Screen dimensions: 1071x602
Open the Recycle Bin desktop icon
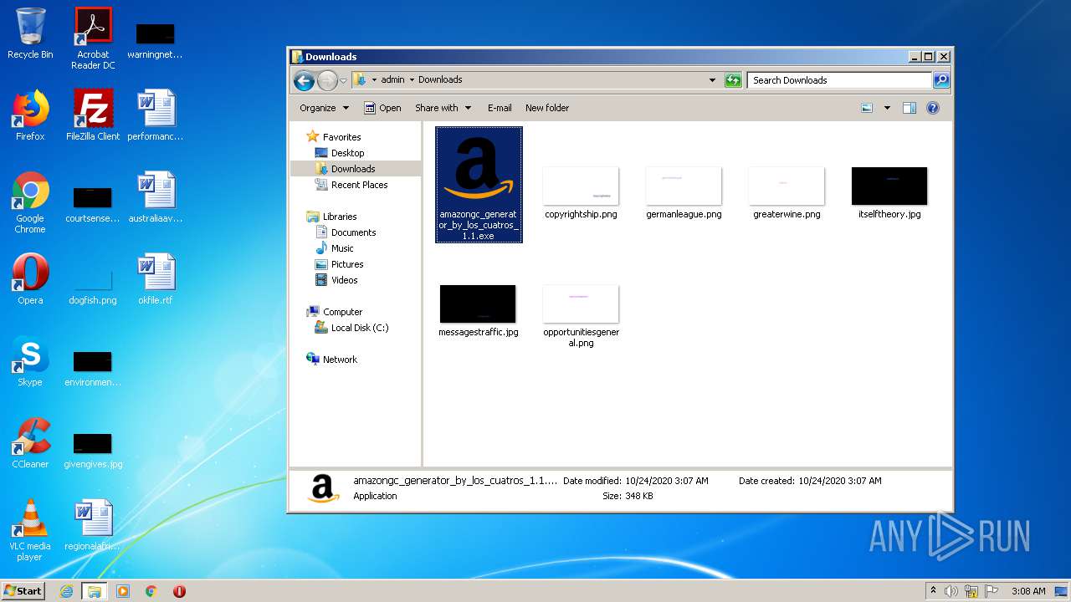point(30,33)
